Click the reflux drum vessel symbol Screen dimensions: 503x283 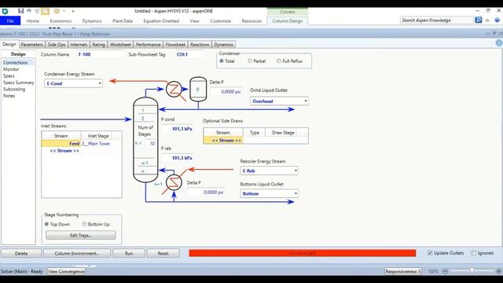pos(198,89)
